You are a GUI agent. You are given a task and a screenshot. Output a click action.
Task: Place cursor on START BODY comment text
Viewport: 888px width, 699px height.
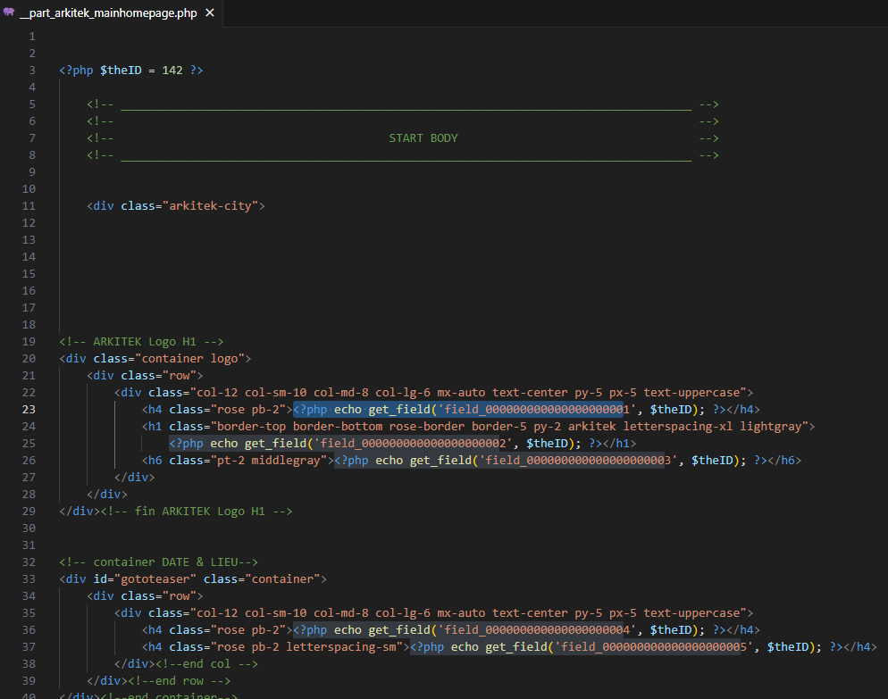coord(423,138)
